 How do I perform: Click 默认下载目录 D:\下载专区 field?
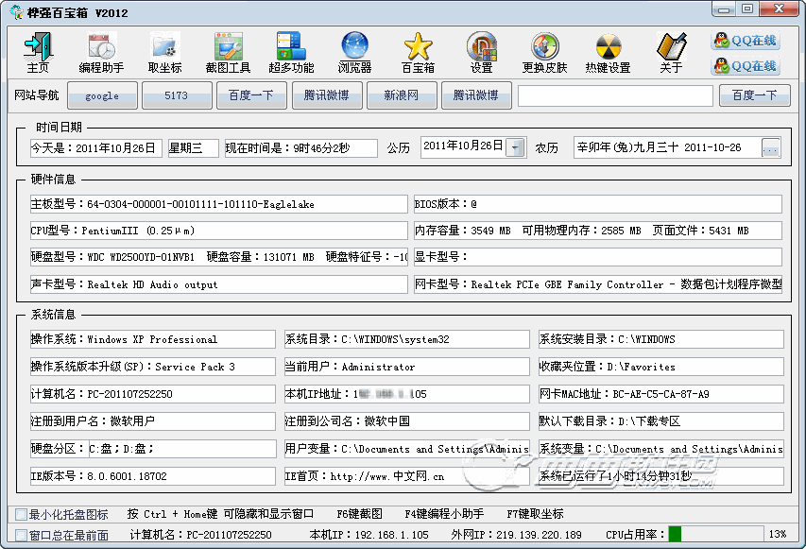pyautogui.click(x=660, y=421)
